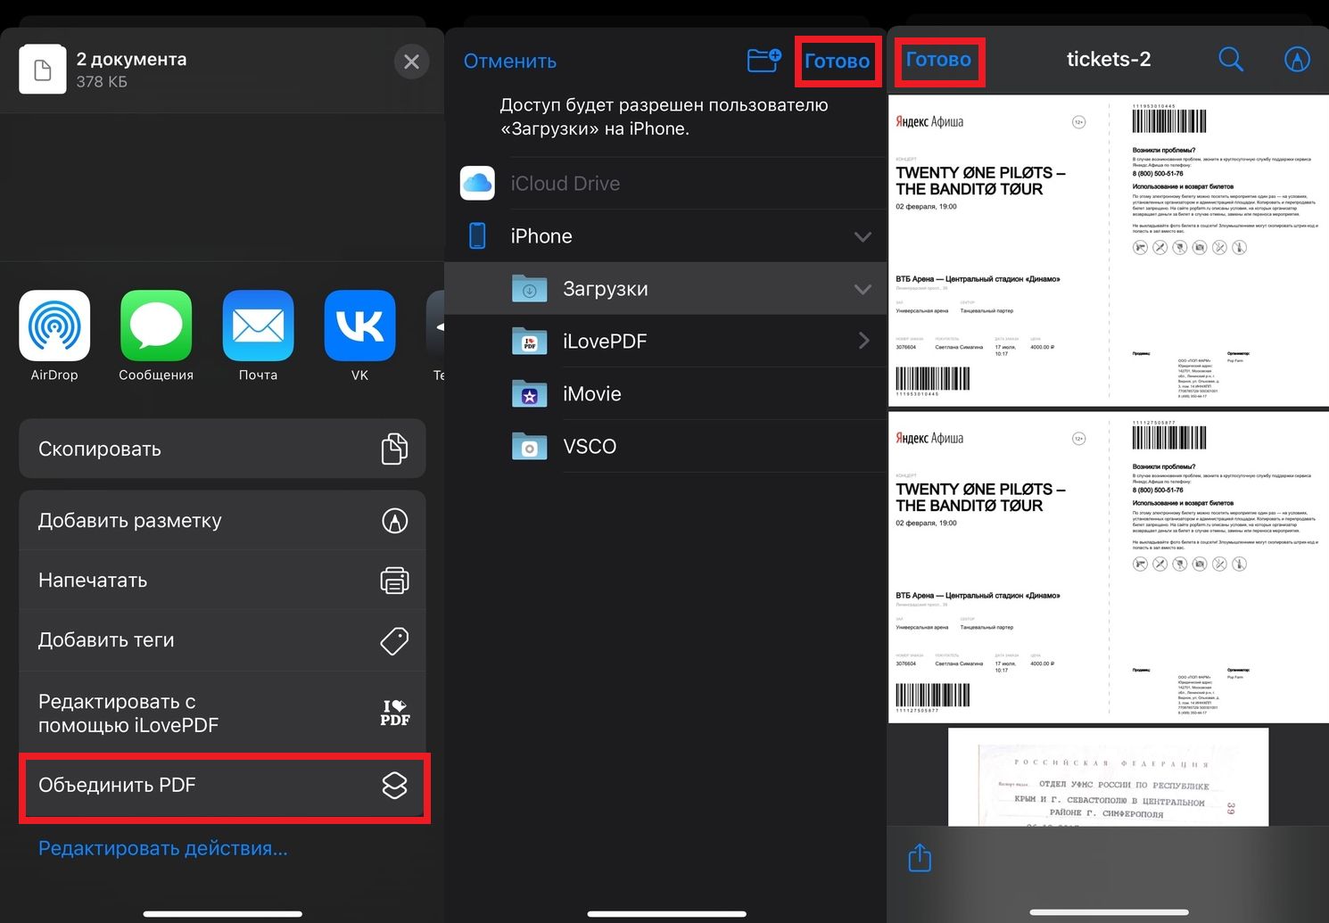Tap Отменить in the folder picker
The image size is (1329, 923).
(x=510, y=61)
